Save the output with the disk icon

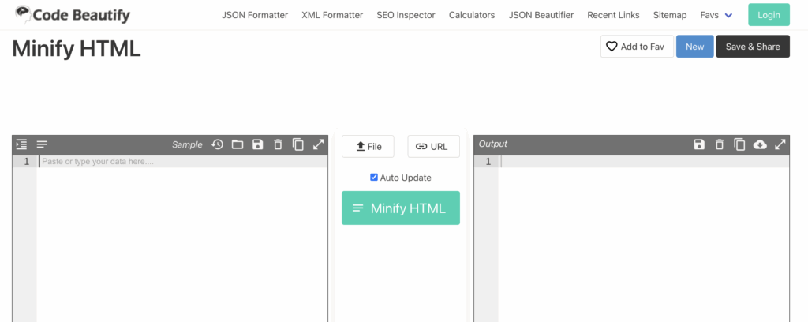pyautogui.click(x=699, y=144)
